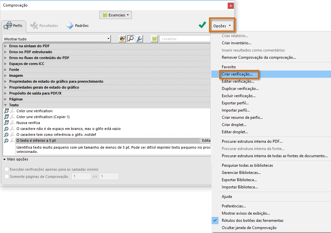Image resolution: width=331 pixels, height=233 pixels.
Task: Click the Essenciais button
Action: [x=115, y=15]
